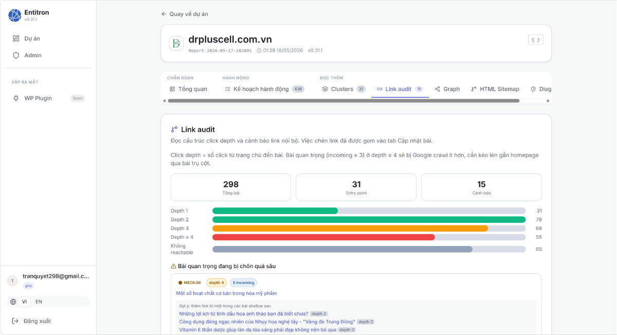
Task: Open the Nhụy hoa nghệ tây link
Action: point(267,322)
